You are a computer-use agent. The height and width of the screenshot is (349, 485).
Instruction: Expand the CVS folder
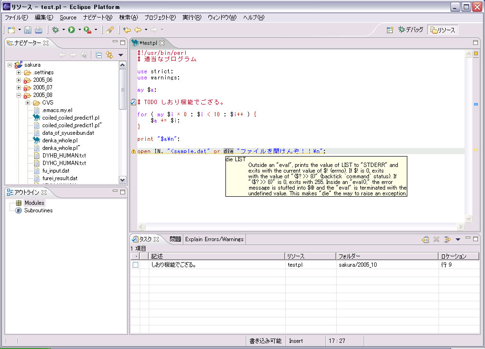[x=28, y=103]
